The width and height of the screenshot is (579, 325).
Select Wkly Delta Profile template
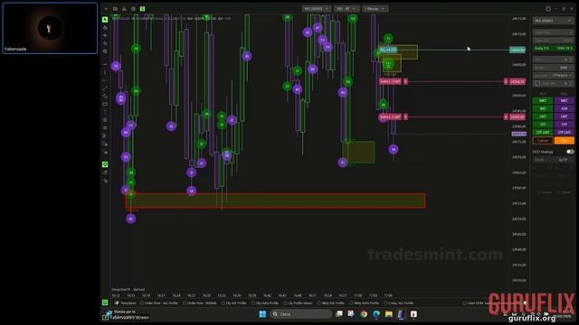pos(364,303)
